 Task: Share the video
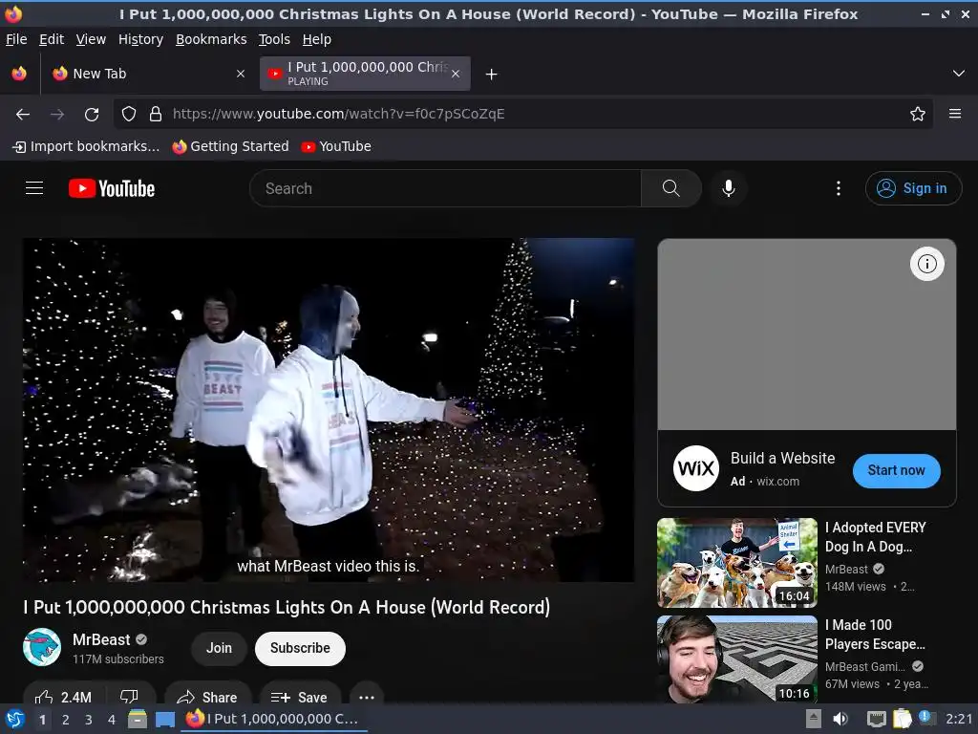point(207,697)
